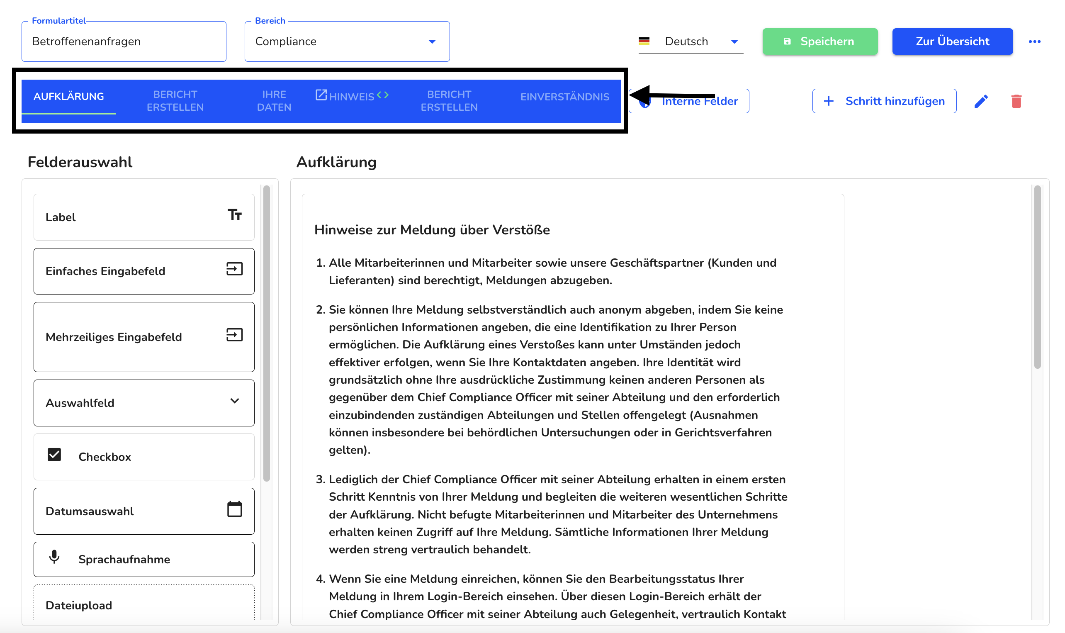The height and width of the screenshot is (633, 1065).
Task: Click the red trash delete icon
Action: (1016, 101)
